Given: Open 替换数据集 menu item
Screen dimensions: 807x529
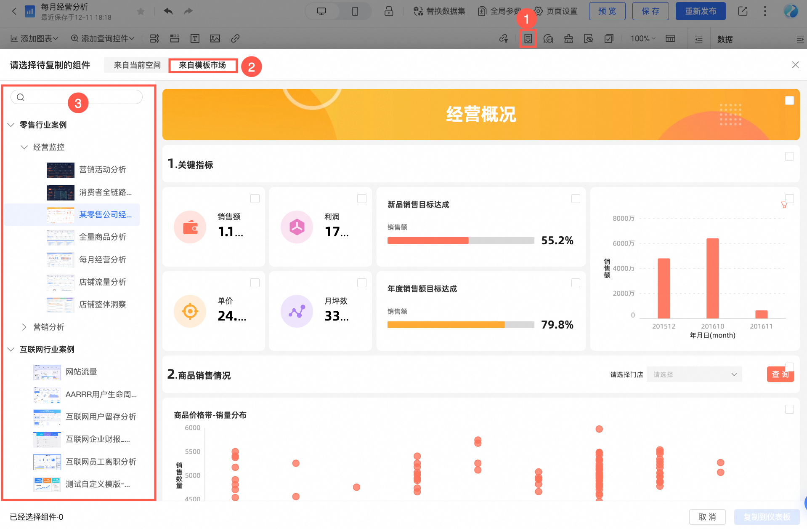Looking at the screenshot, I should 440,11.
